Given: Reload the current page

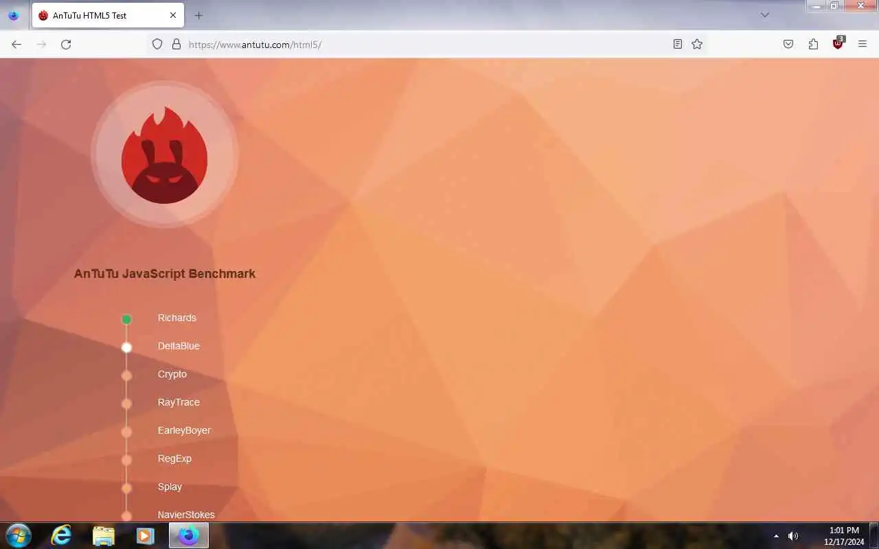Looking at the screenshot, I should [66, 44].
